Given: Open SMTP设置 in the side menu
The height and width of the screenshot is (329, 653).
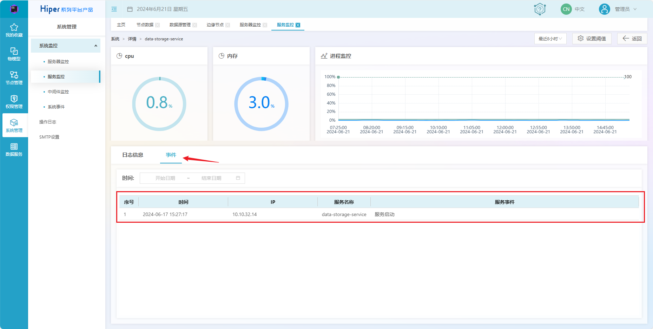Looking at the screenshot, I should point(49,137).
